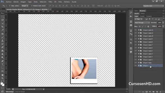Open the Grupo auto-select dropdown
This screenshot has width=165, height=93.
25,6
